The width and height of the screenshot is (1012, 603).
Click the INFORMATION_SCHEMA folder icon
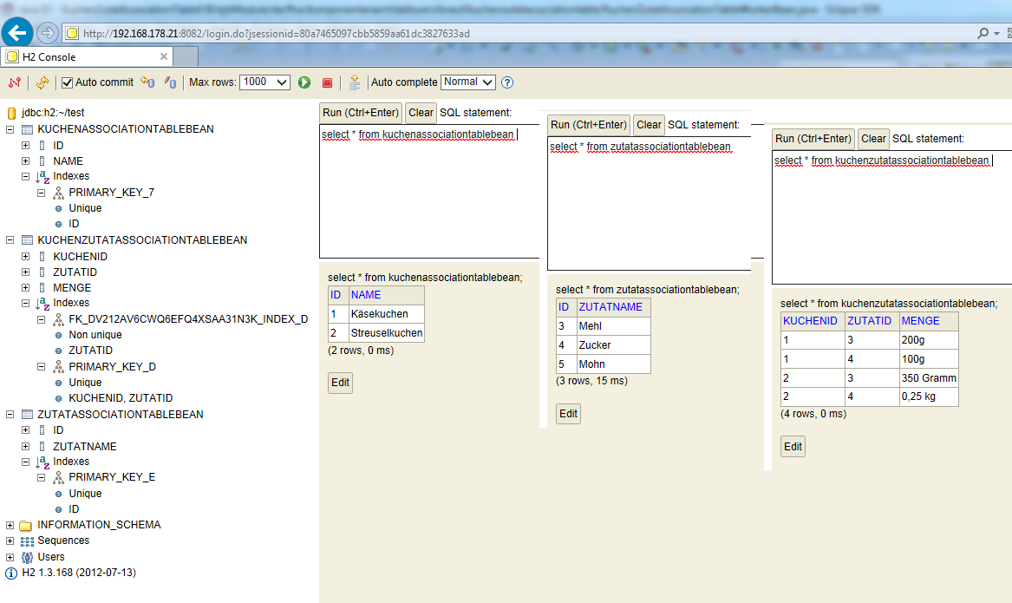[26, 526]
